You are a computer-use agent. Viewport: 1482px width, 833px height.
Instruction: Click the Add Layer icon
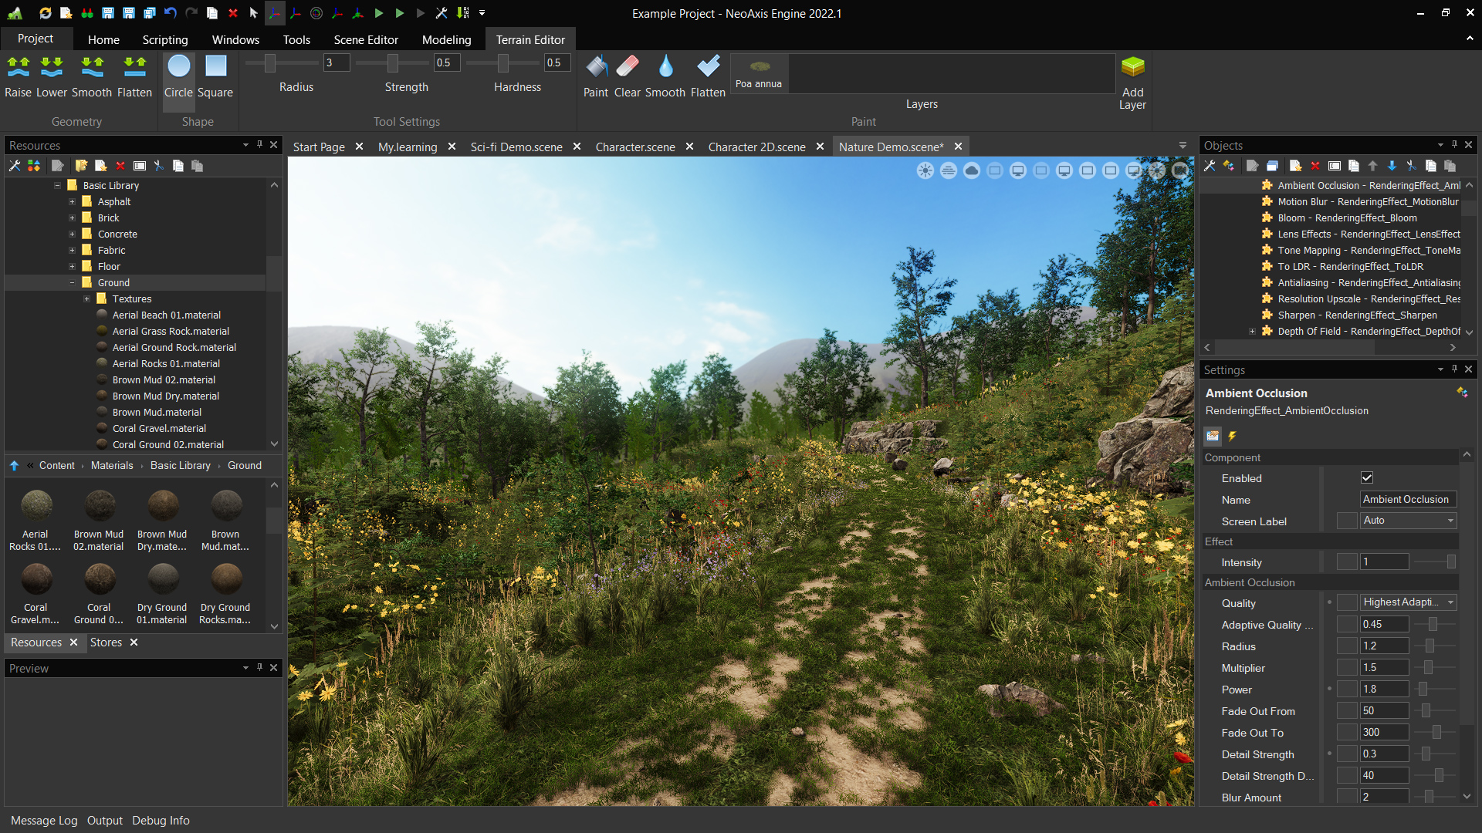click(x=1132, y=68)
